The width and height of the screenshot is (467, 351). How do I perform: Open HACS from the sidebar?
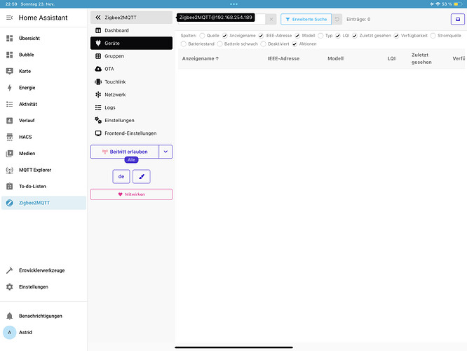(27, 137)
